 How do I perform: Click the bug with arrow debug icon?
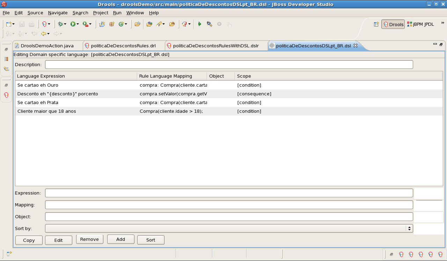(x=210, y=24)
